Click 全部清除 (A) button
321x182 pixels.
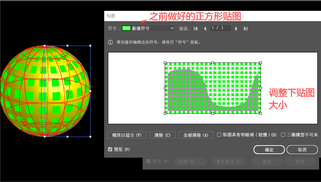pos(196,135)
